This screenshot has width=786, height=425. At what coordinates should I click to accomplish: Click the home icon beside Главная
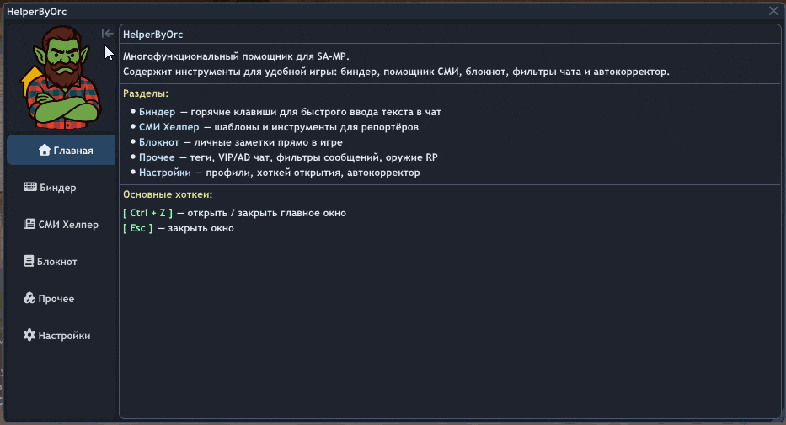tap(45, 151)
